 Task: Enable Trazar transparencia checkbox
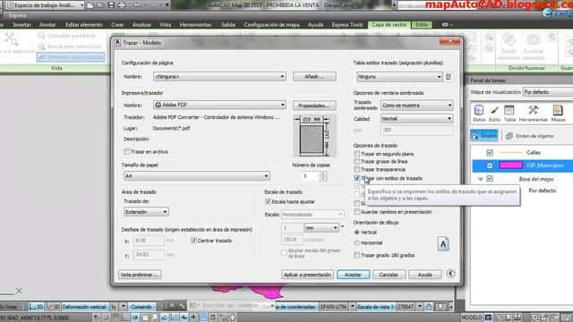pos(357,169)
